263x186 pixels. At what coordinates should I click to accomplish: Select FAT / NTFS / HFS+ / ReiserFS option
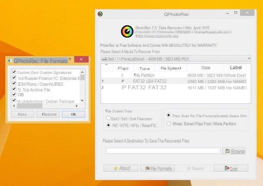pos(109,125)
